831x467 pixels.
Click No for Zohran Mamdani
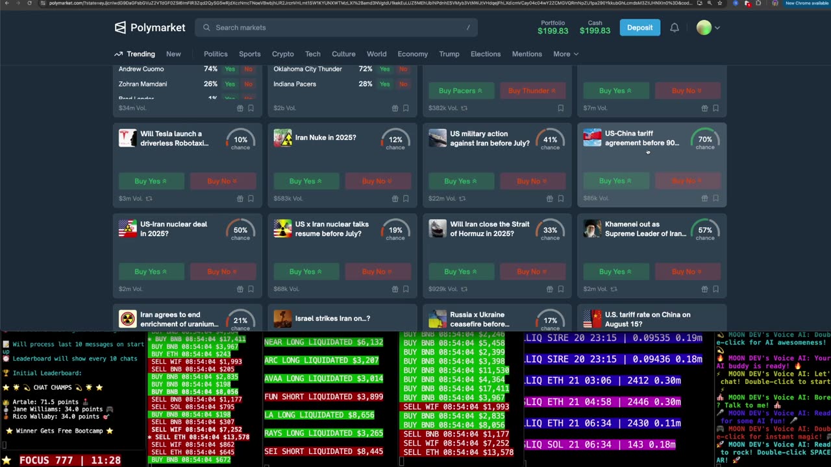click(248, 84)
